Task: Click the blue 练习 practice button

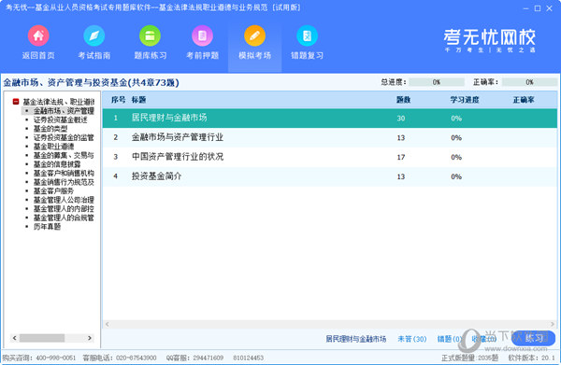Action: point(534,338)
